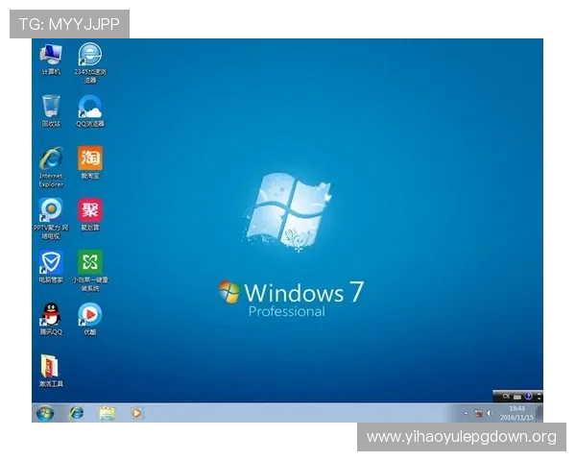Launch the media player taskbar icon
Screen dimensions: 576x461
coord(136,413)
